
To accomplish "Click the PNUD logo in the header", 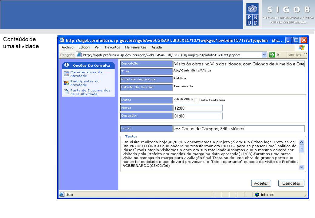I will [x=253, y=15].
